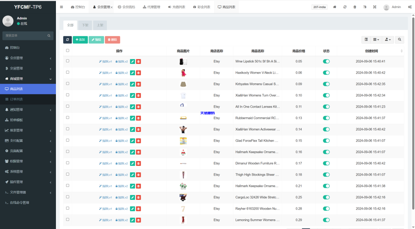The height and width of the screenshot is (229, 415).
Task: Click red delete icon for CargoLoc 32426 row
Action: tap(138, 197)
